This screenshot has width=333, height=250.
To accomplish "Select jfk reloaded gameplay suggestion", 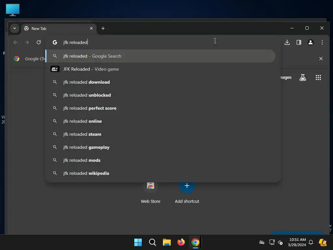I will click(161, 147).
